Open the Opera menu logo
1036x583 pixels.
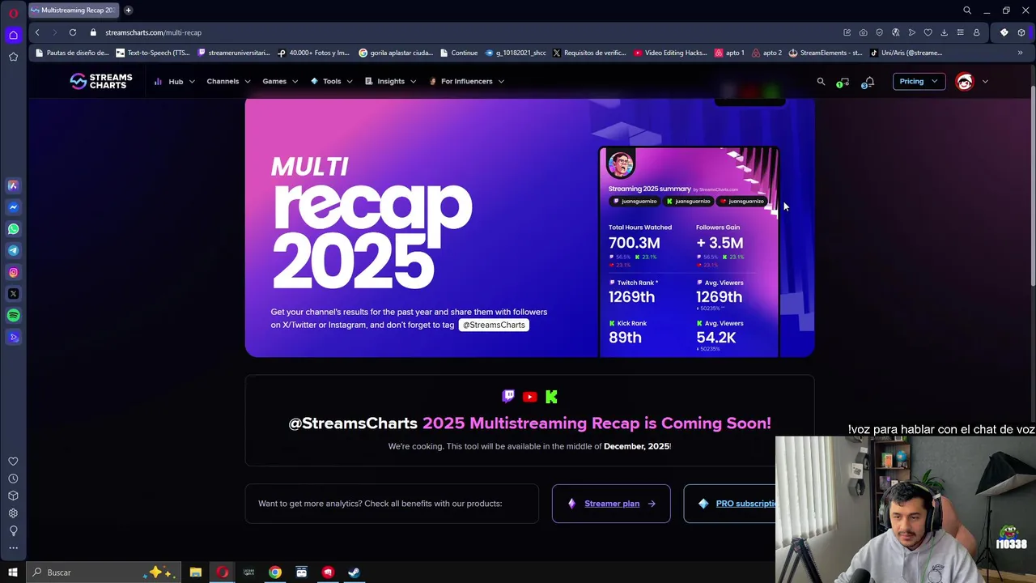13,12
